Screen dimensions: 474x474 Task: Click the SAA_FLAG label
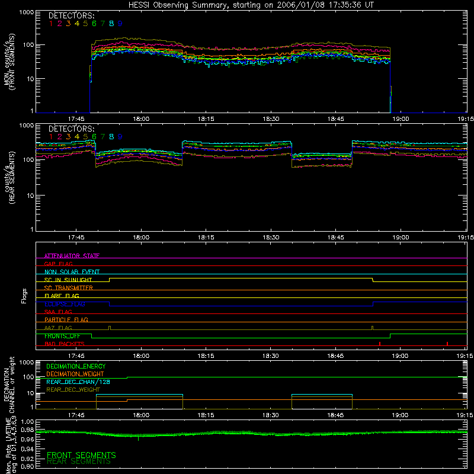click(x=58, y=312)
